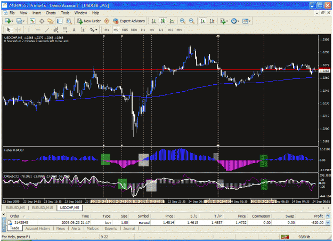This screenshot has width=333, height=241.
Task: Choose the text label tool icon
Action: point(83,30)
